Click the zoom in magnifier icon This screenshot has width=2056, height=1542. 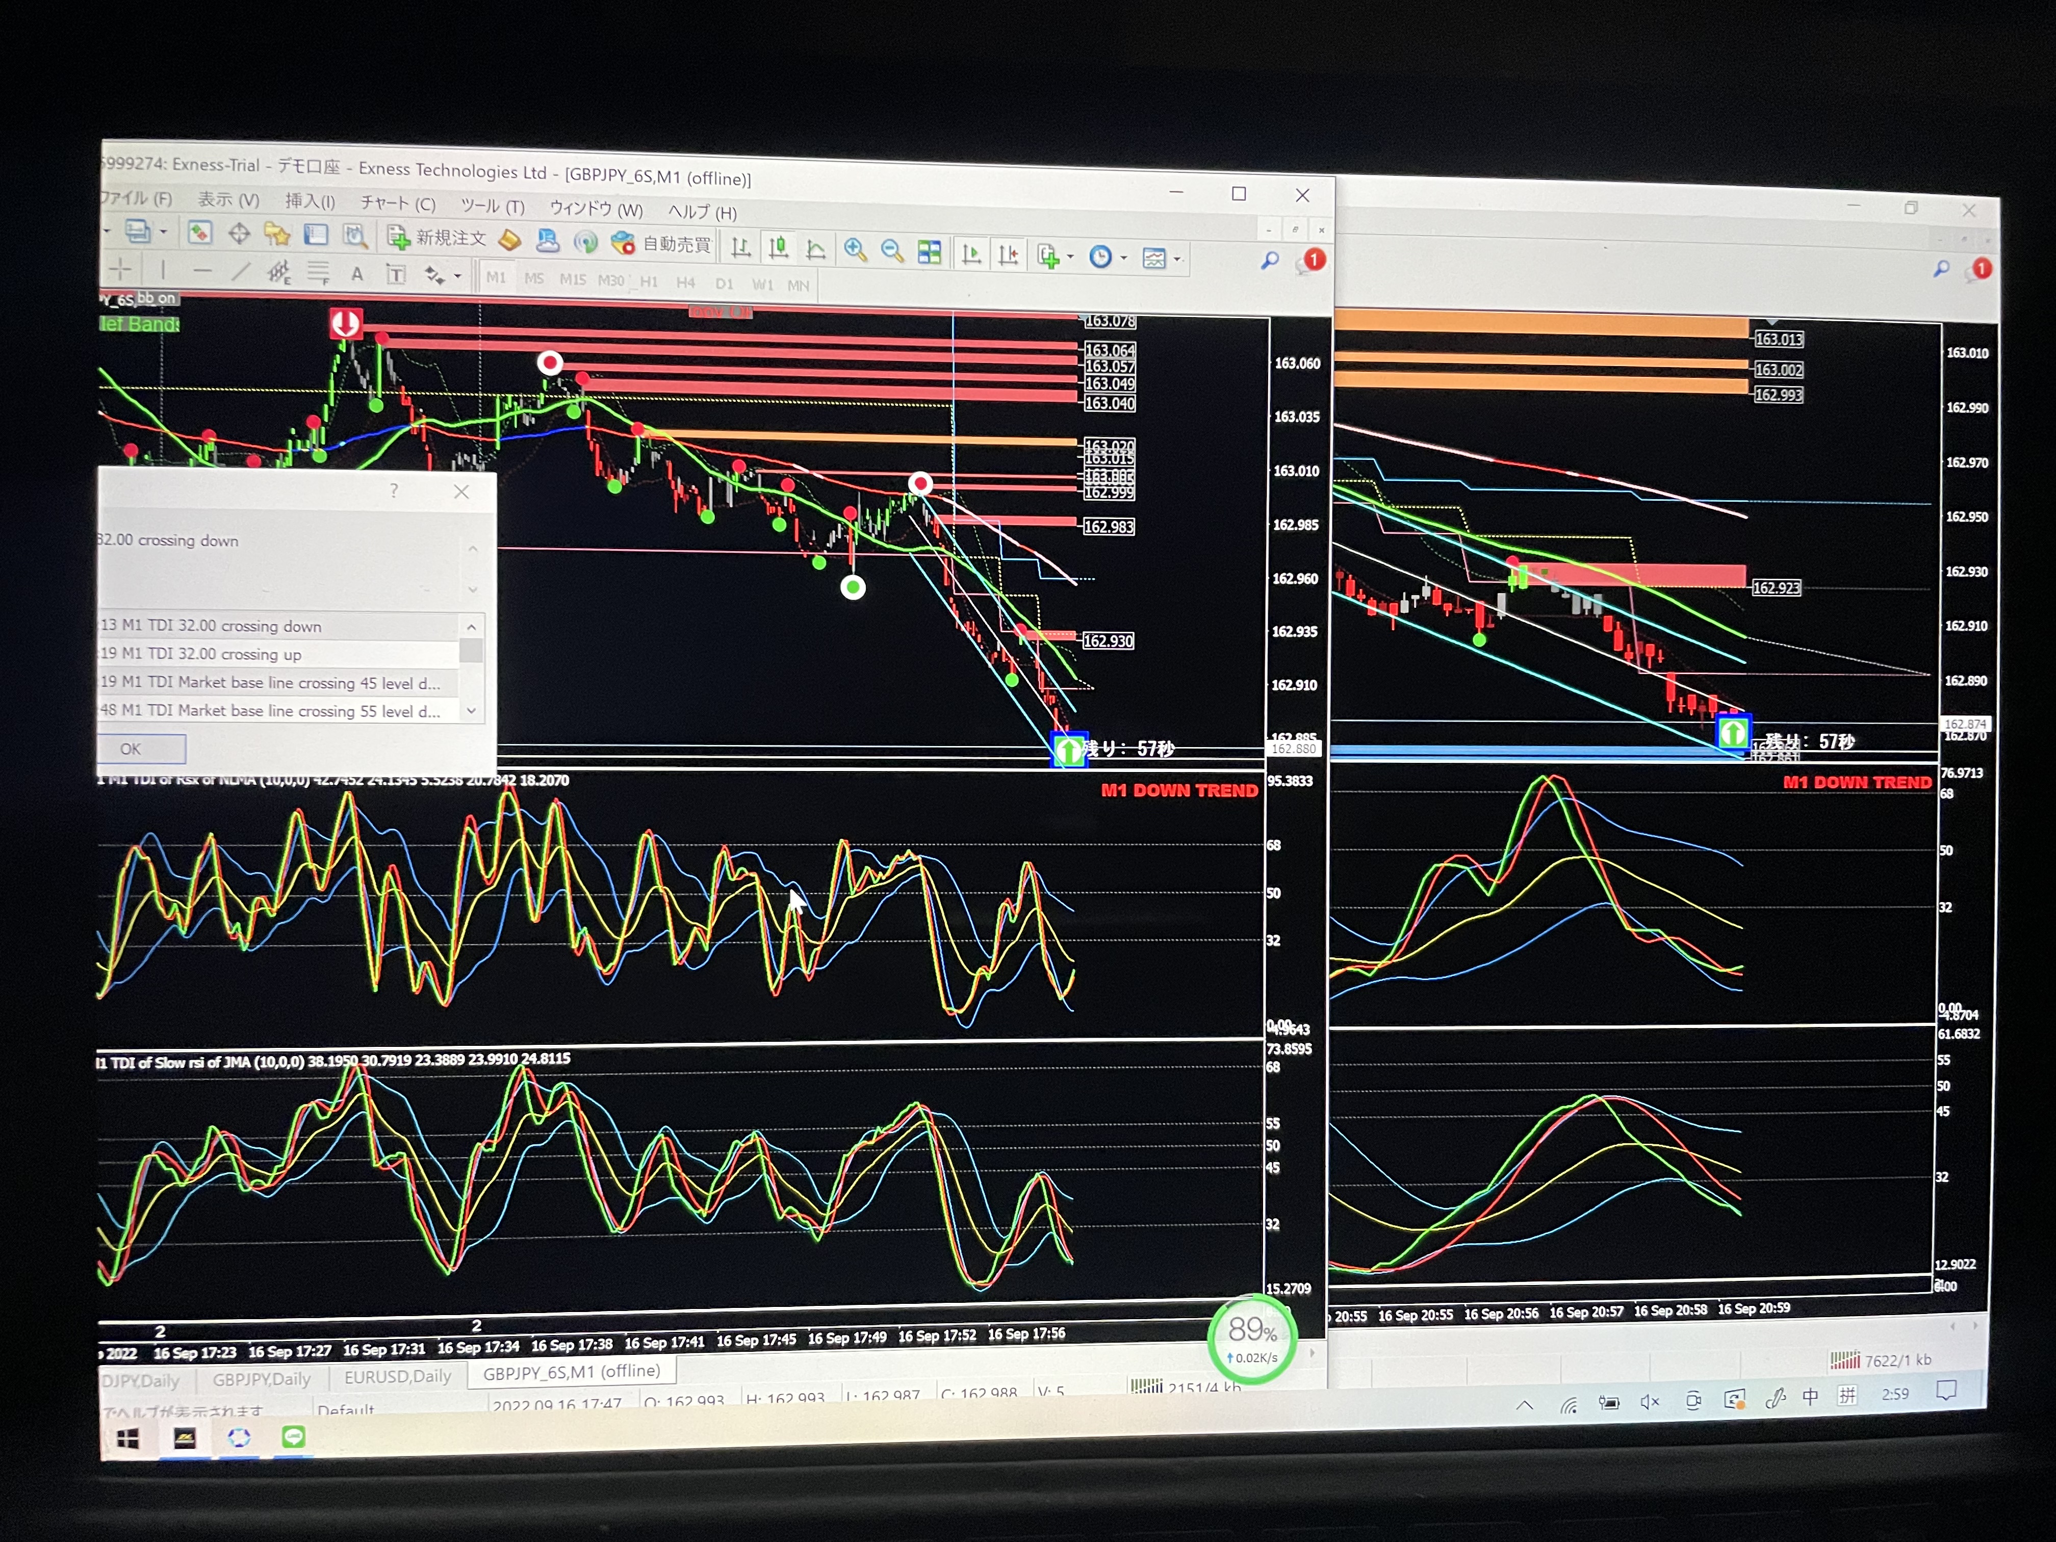(855, 249)
